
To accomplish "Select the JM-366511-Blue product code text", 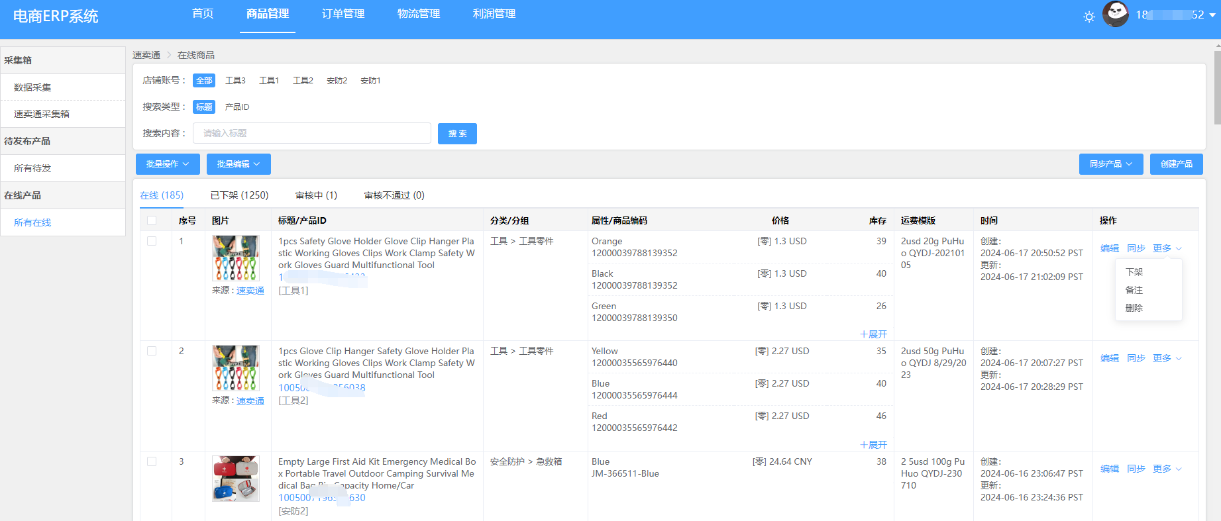I will (x=625, y=473).
